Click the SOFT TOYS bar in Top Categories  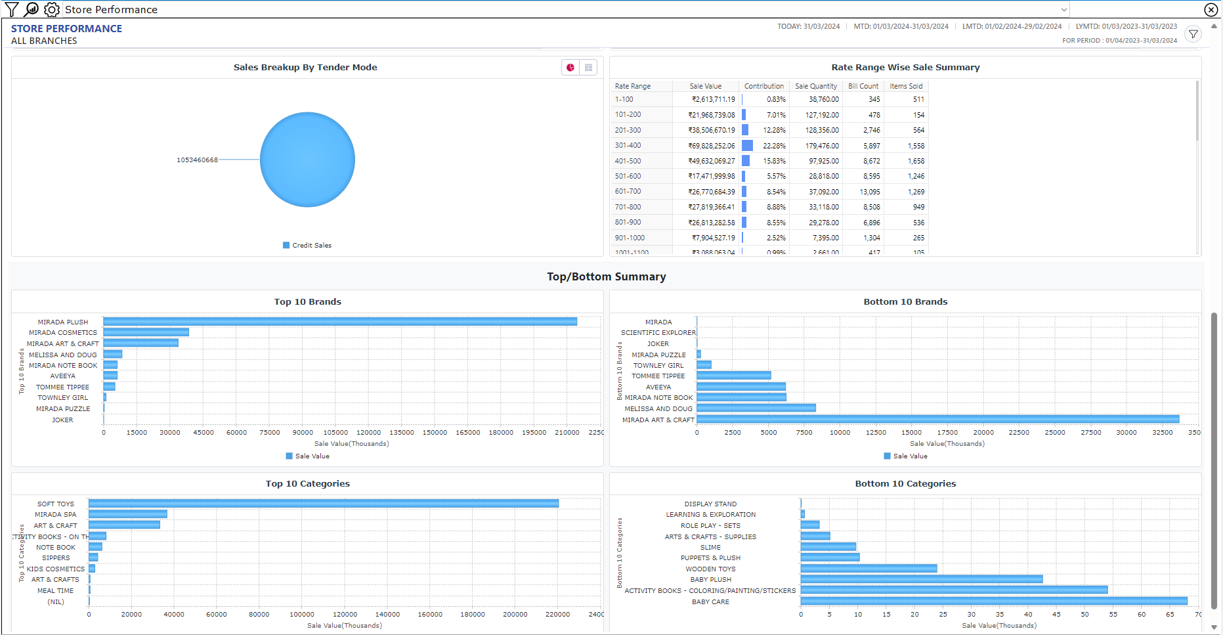(x=324, y=504)
